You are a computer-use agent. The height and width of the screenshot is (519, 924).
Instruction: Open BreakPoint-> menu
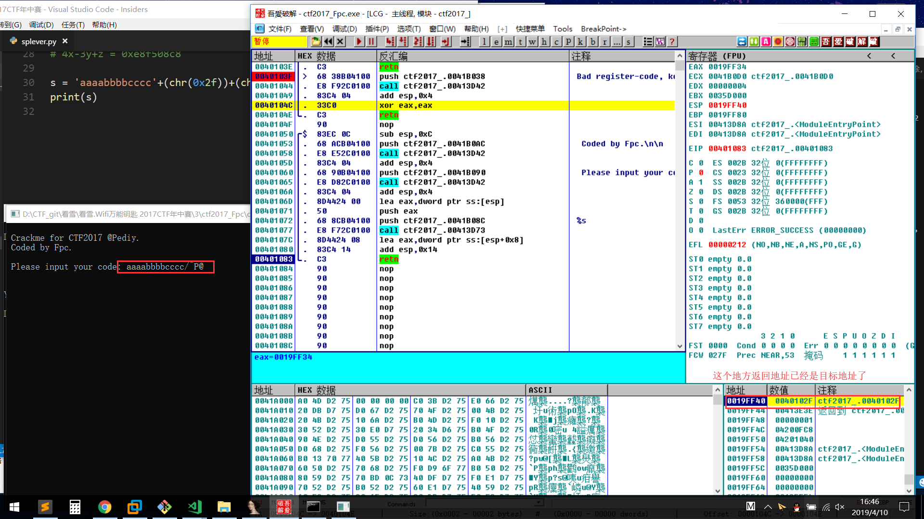pos(603,29)
